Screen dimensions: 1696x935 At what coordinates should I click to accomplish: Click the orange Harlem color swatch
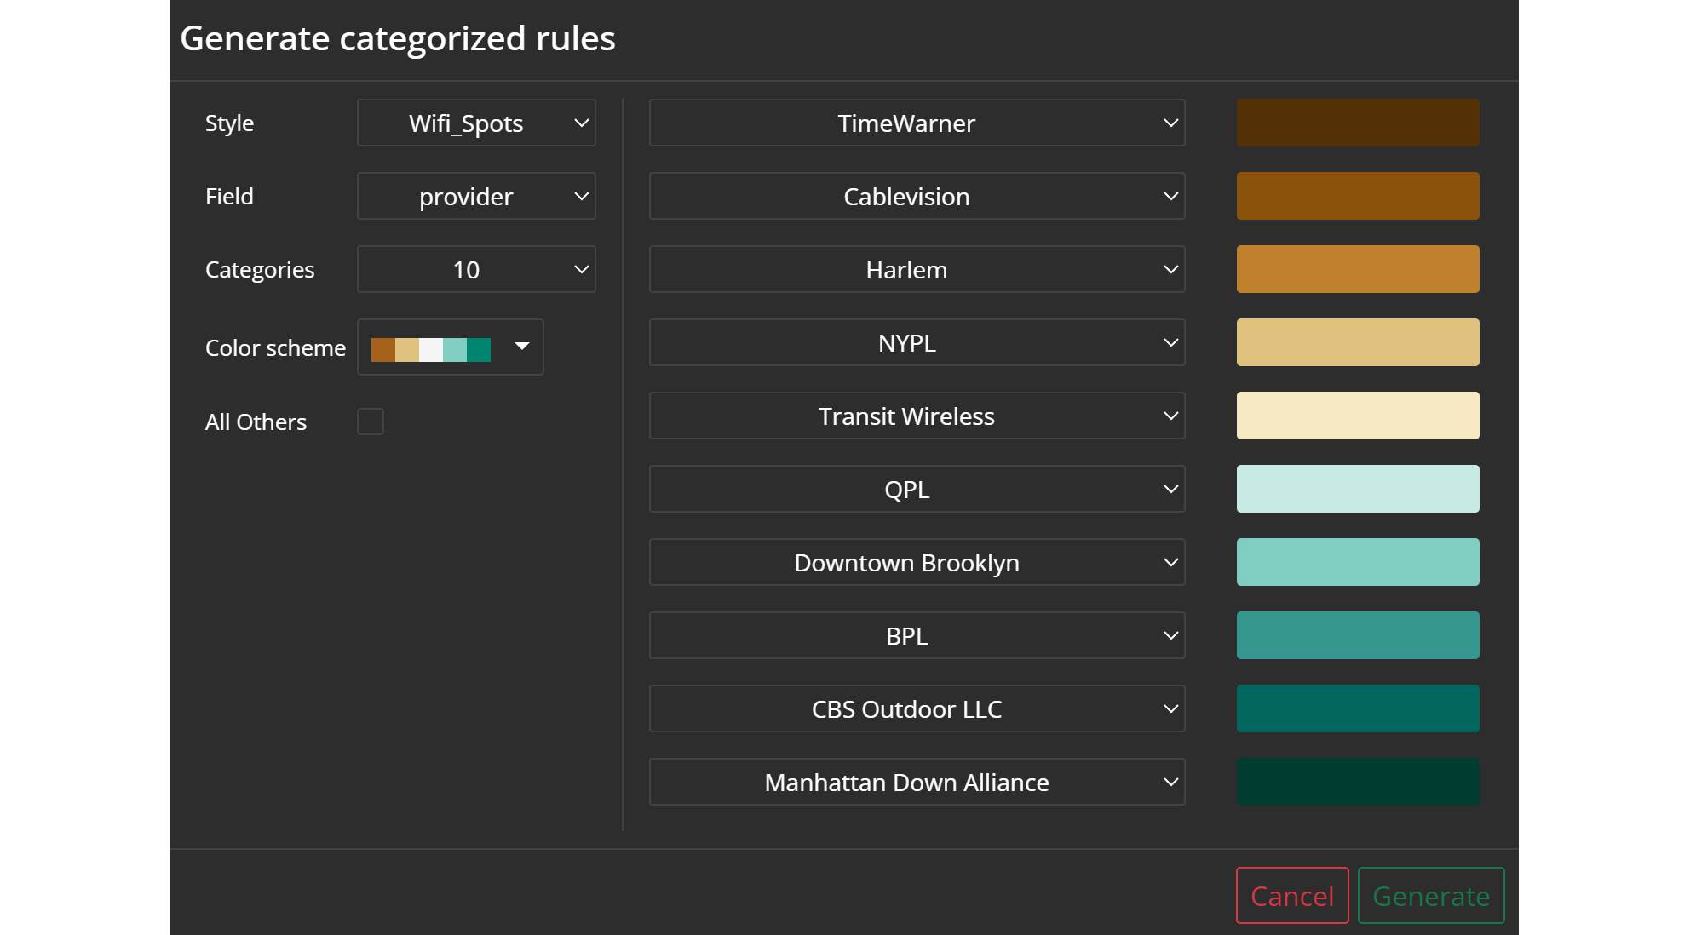(1357, 270)
